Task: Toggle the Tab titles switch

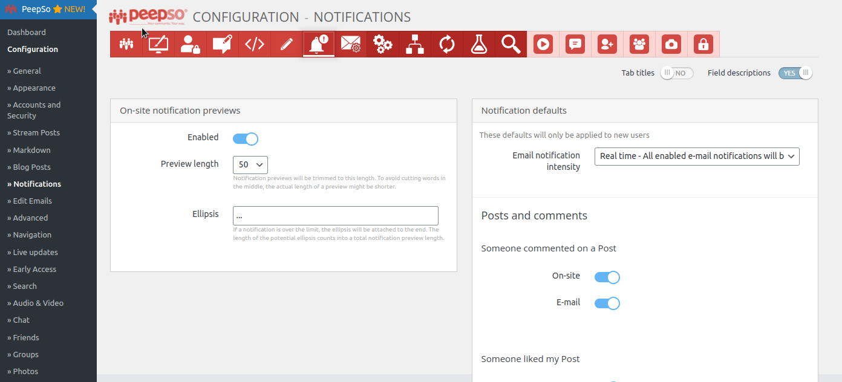Action: (676, 73)
